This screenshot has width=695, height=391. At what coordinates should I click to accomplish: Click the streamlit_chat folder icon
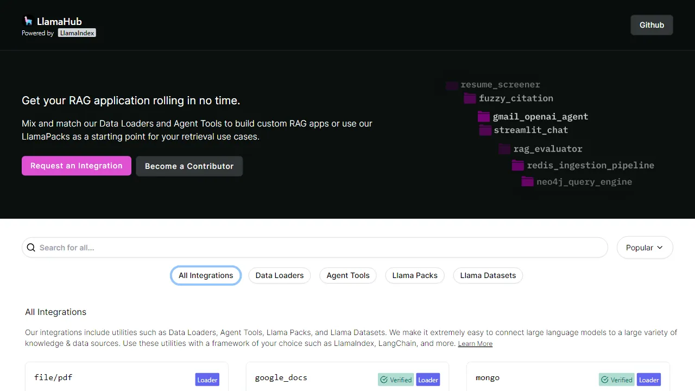click(485, 130)
